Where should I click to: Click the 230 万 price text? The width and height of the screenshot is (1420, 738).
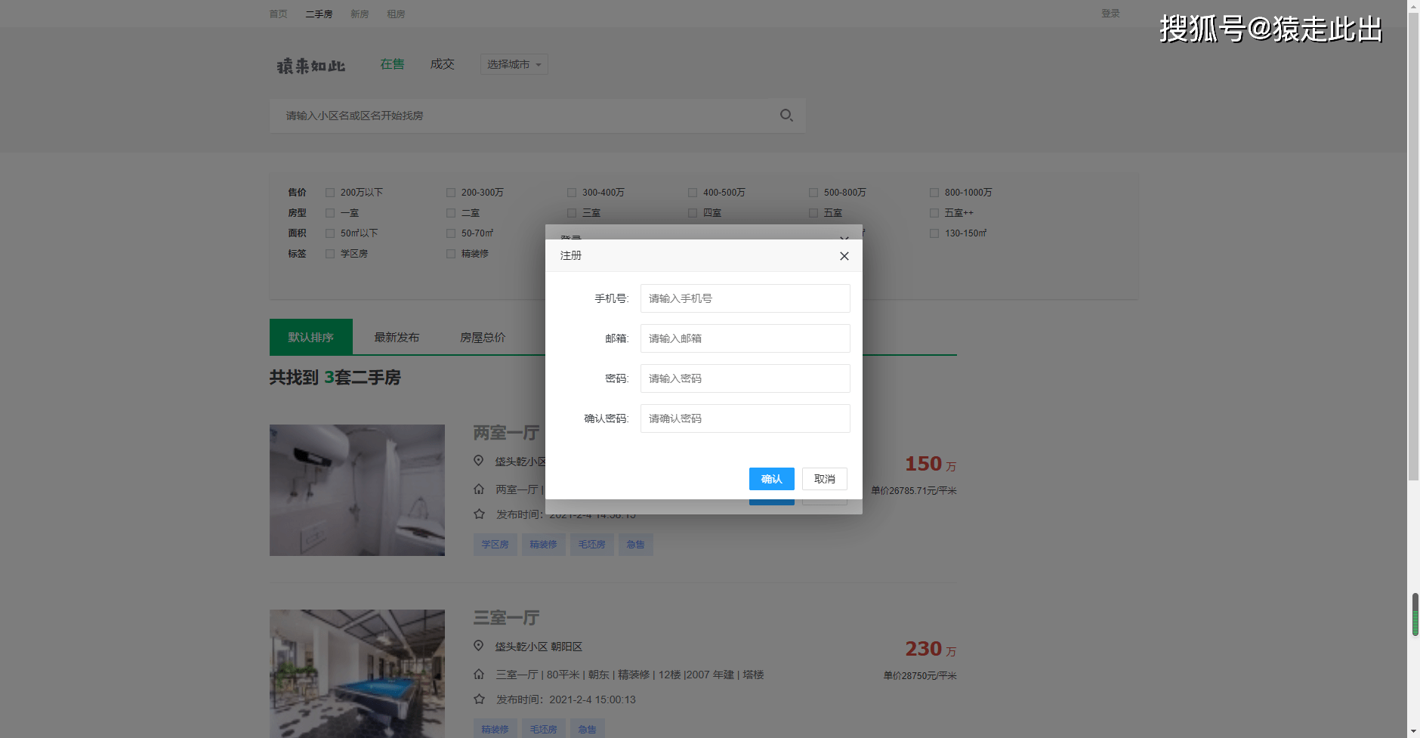point(931,649)
